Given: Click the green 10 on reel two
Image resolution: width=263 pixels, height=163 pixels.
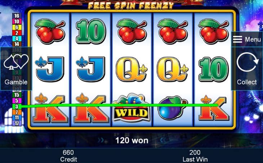Looking at the screenshot, I should (x=91, y=31).
